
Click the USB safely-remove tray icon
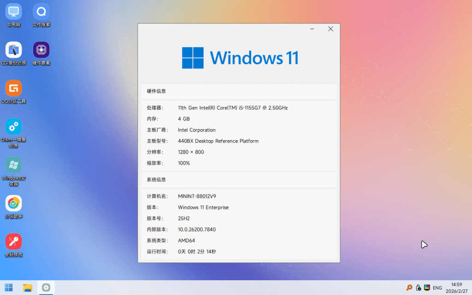coord(418,288)
